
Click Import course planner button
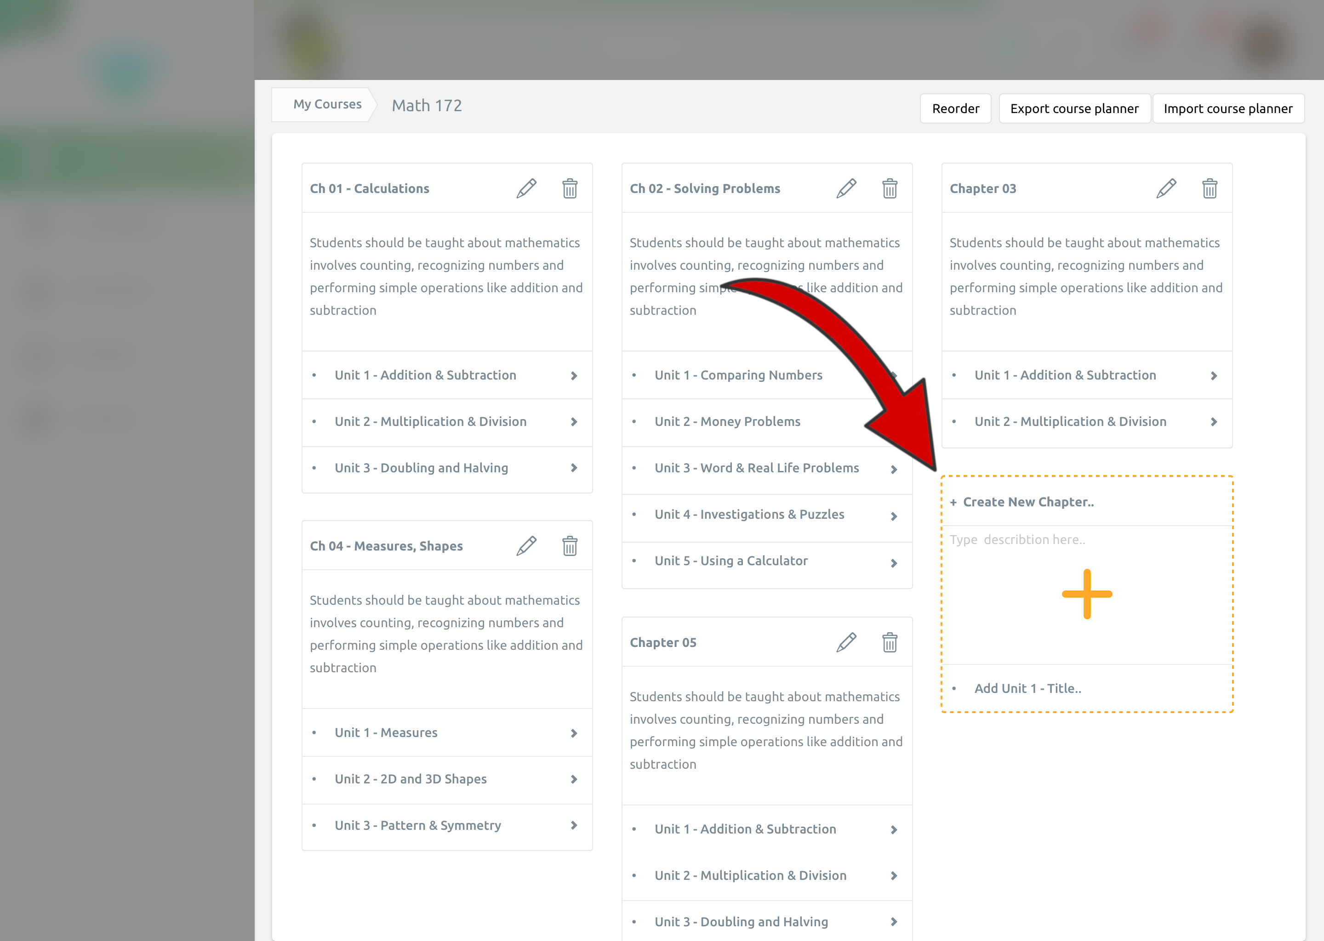pyautogui.click(x=1228, y=108)
